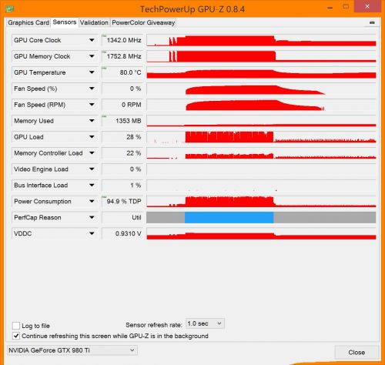Click the GPU Load history graph
The image size is (385, 365).
click(261, 137)
